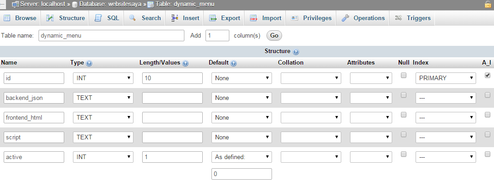Toggle Null checkbox for script column
Screen dimensions: 494x182
[x=403, y=134]
